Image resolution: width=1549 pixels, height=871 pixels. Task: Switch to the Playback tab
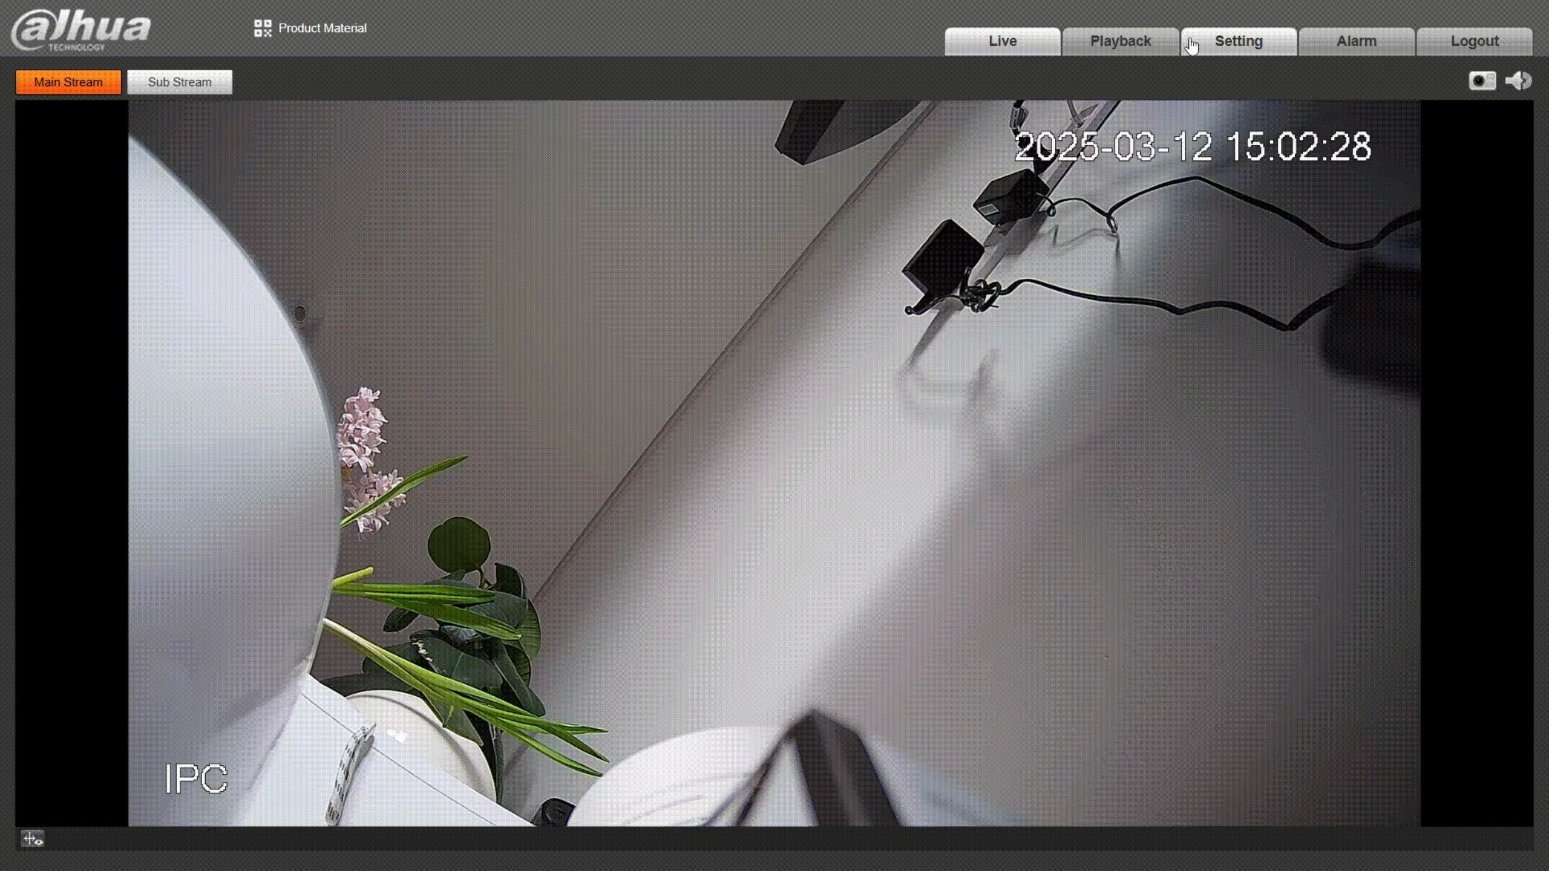tap(1120, 41)
